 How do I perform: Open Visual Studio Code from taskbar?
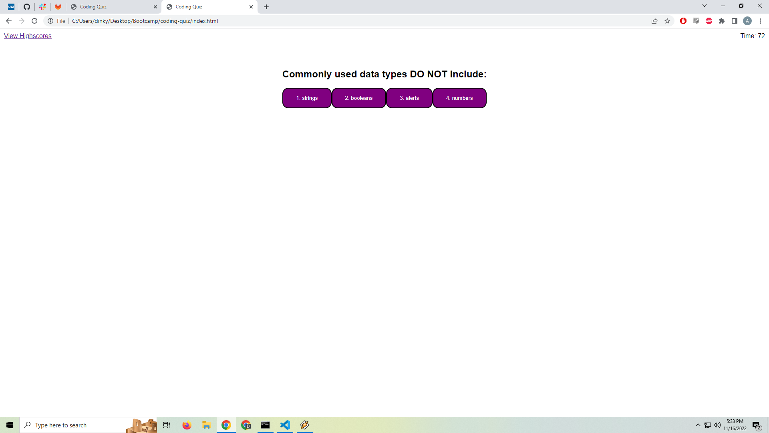coord(285,425)
